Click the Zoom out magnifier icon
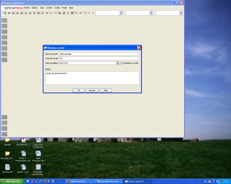231x184 pixels. tap(81, 13)
